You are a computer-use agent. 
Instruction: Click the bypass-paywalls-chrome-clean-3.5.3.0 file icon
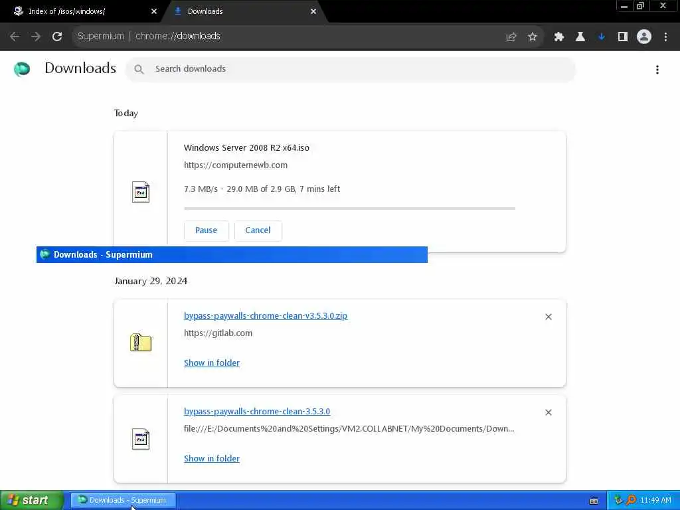coord(141,439)
